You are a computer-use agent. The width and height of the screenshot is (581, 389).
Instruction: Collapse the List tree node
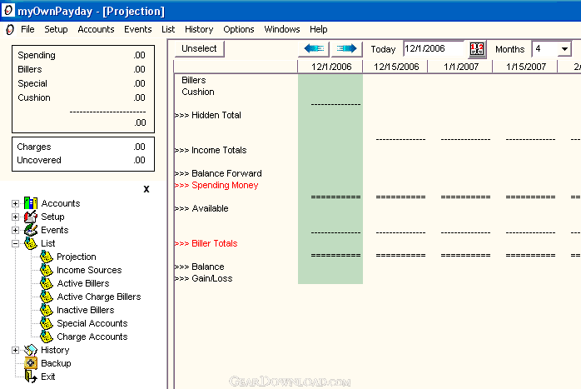coord(15,243)
